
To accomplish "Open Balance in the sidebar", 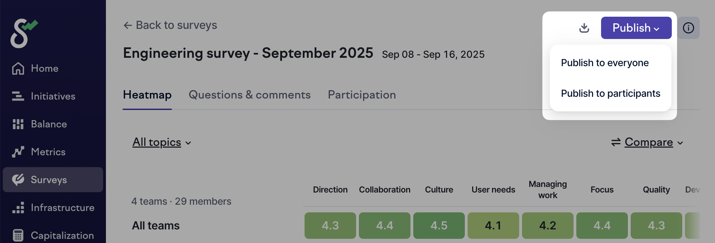I will tap(48, 124).
